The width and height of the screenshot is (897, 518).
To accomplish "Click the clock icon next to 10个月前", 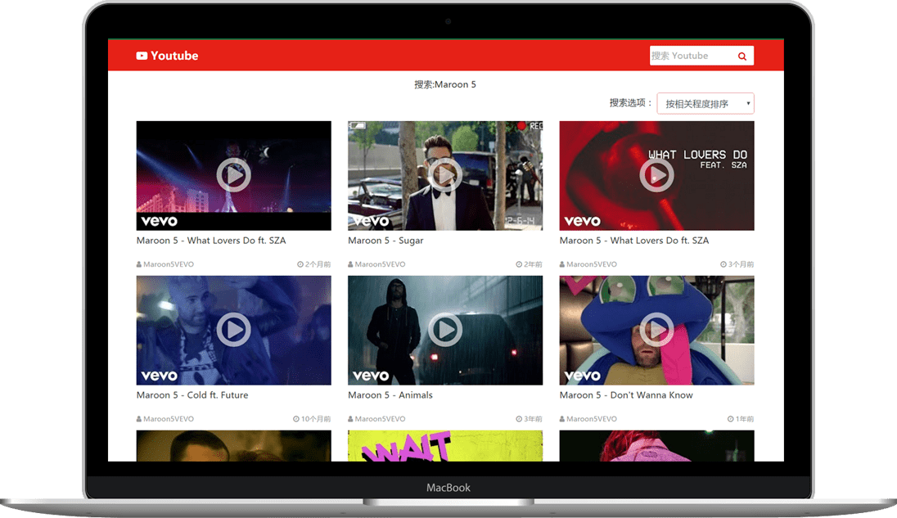I will pos(296,418).
